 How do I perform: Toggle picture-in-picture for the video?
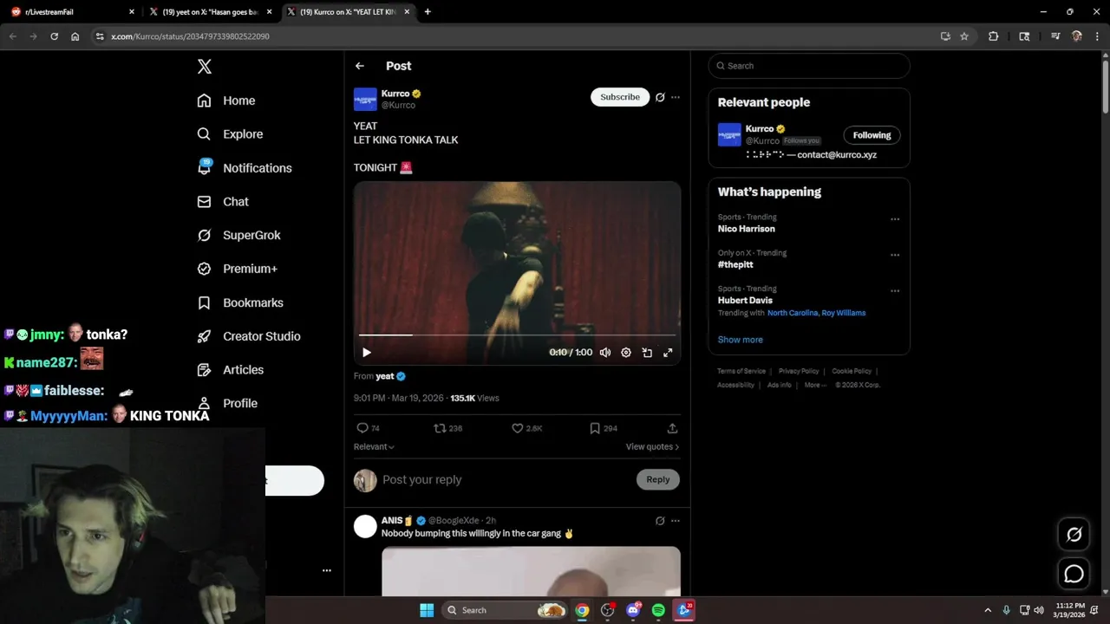click(x=647, y=353)
